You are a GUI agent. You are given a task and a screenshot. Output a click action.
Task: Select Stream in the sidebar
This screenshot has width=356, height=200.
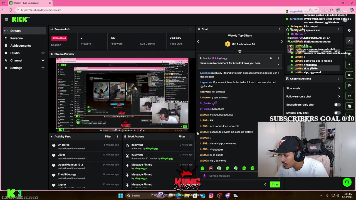pos(24,31)
